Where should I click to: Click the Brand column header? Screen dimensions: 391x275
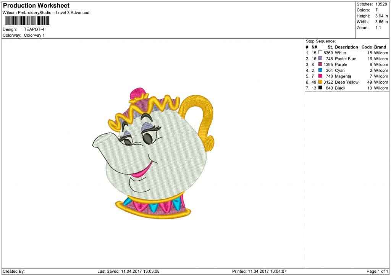click(x=380, y=47)
